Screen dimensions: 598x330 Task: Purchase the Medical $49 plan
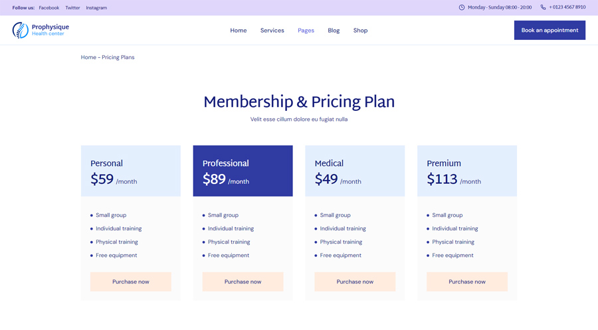pyautogui.click(x=355, y=282)
